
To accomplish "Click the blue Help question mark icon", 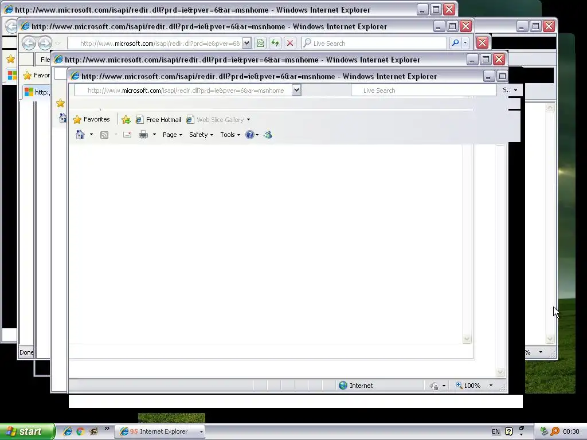I will [x=250, y=135].
